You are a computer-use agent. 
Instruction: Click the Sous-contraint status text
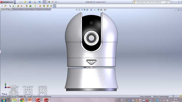(146, 97)
